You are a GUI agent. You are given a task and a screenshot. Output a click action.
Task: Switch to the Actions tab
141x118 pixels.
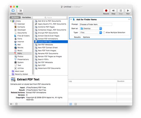tap(15, 17)
